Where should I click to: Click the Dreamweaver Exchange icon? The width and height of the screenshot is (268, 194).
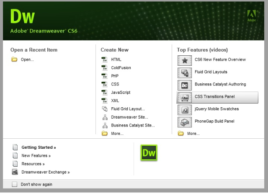tap(15, 172)
